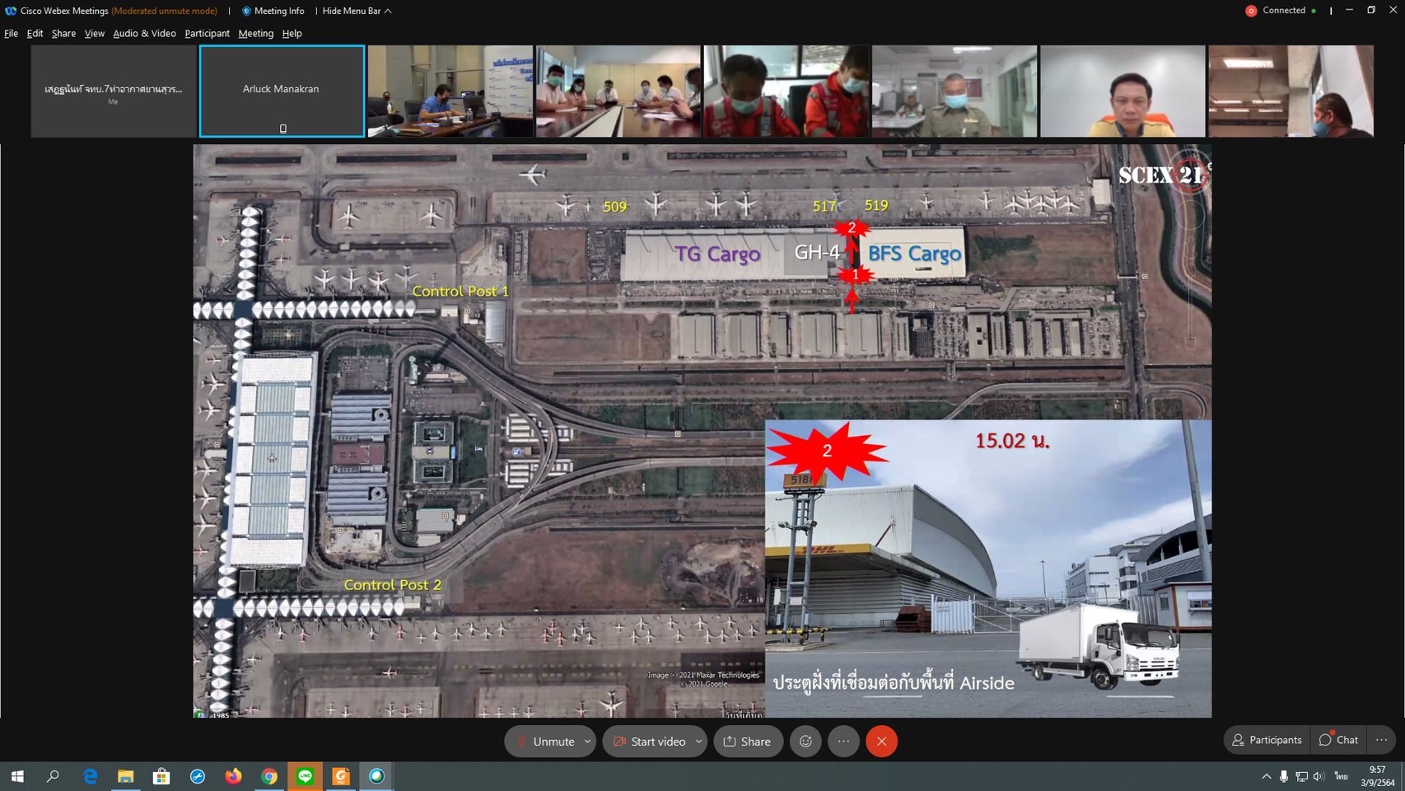Toggle the Participants panel
This screenshot has width=1405, height=791.
1267,740
